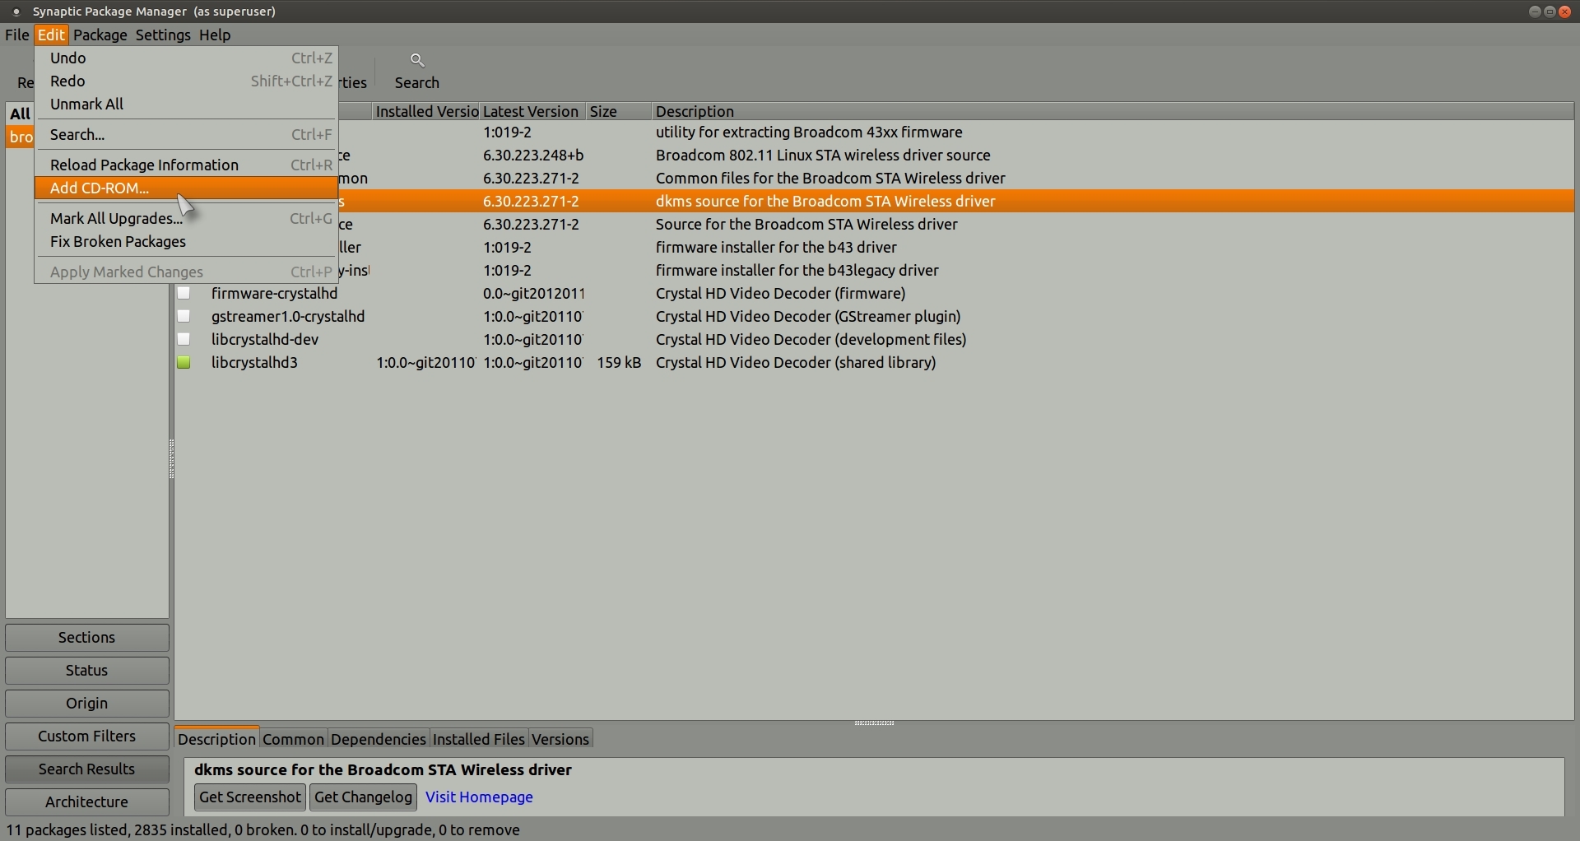Click 'Common files for the Broadcom STA Wireless driver'
The width and height of the screenshot is (1580, 841).
click(x=830, y=178)
